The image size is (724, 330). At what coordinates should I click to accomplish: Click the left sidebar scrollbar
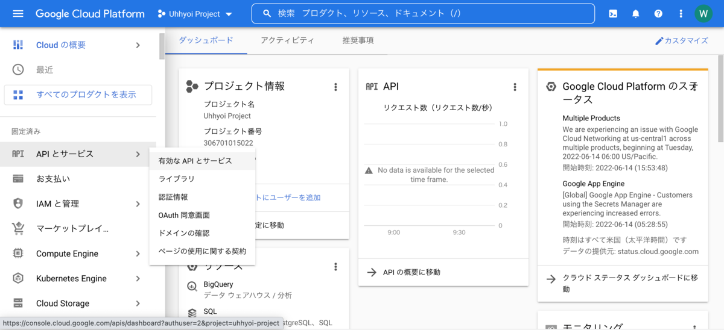(162, 47)
